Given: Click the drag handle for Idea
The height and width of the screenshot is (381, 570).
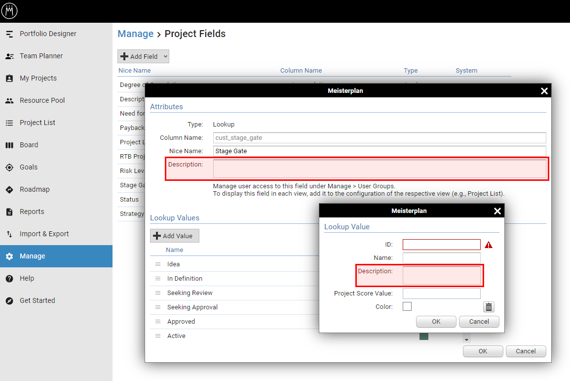Looking at the screenshot, I should point(158,264).
